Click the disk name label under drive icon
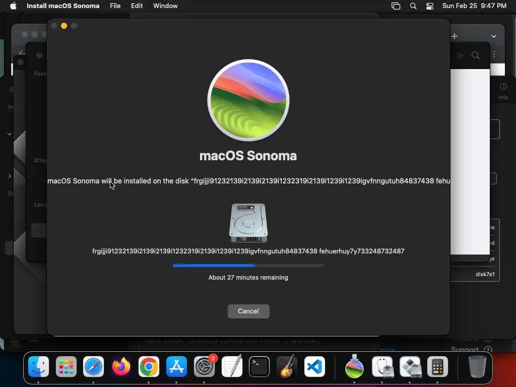The height and width of the screenshot is (387, 516). (x=248, y=251)
